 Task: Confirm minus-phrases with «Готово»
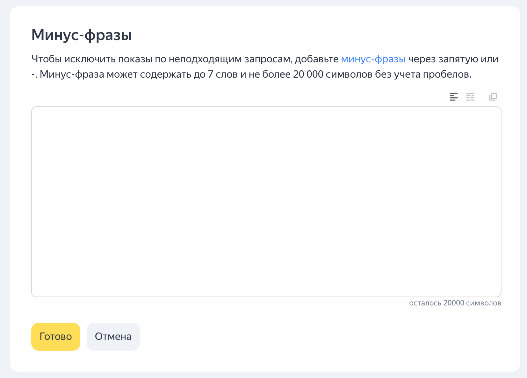point(55,337)
